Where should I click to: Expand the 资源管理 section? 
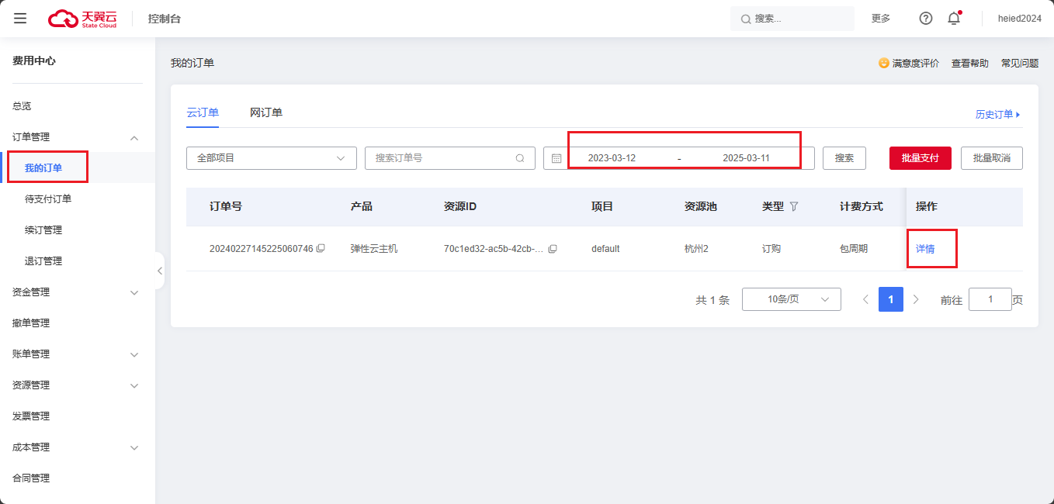click(134, 385)
